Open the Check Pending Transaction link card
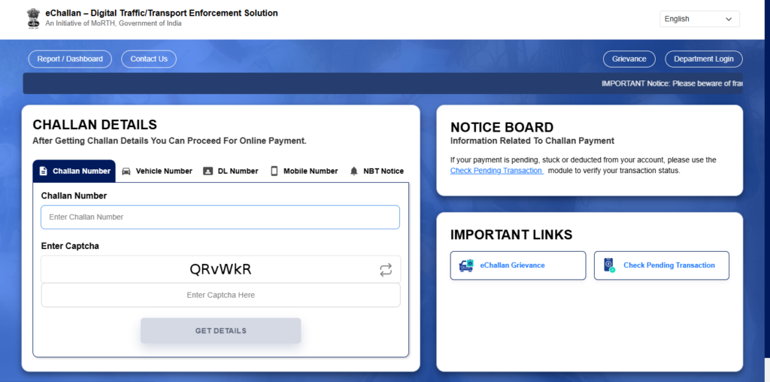This screenshot has height=382, width=770. tap(662, 265)
